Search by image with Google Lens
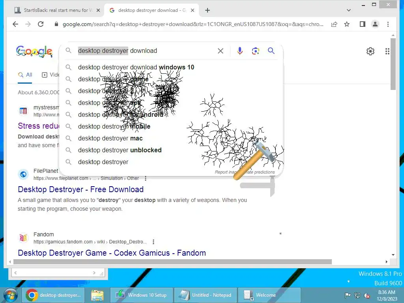The height and width of the screenshot is (303, 404). (255, 51)
